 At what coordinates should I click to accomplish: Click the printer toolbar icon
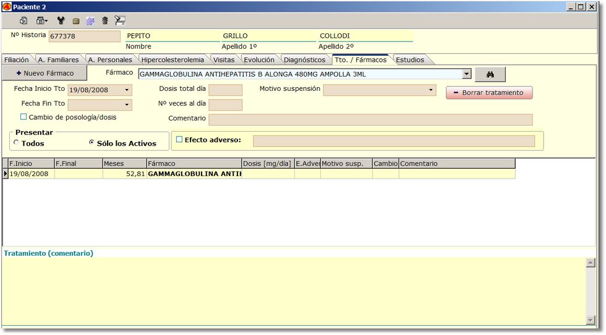click(41, 21)
